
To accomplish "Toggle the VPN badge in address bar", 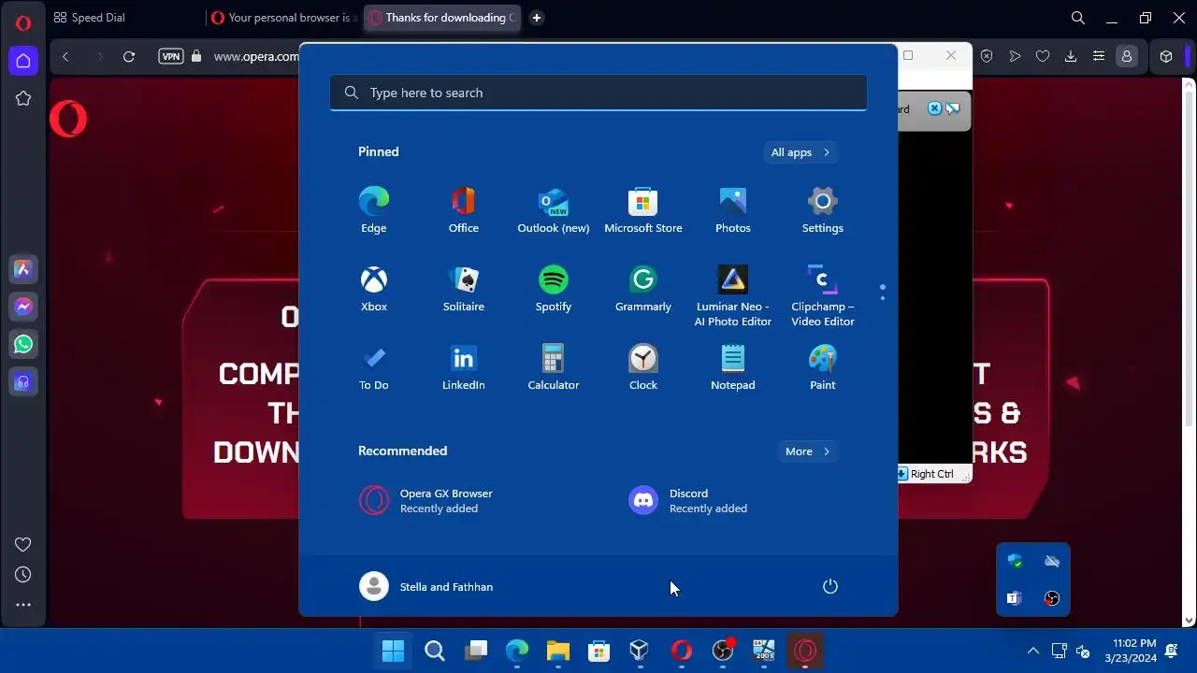I will [x=171, y=56].
